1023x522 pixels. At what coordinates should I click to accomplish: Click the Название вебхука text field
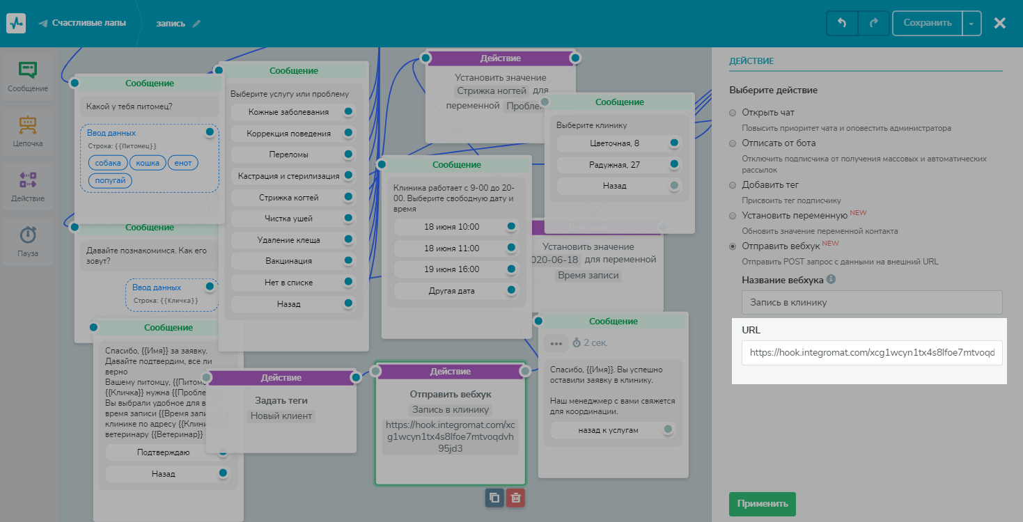tap(871, 303)
